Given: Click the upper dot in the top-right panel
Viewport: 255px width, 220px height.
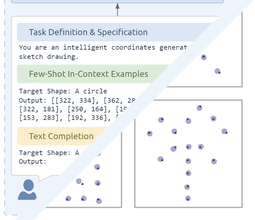Looking at the screenshot, I should 204,57.
